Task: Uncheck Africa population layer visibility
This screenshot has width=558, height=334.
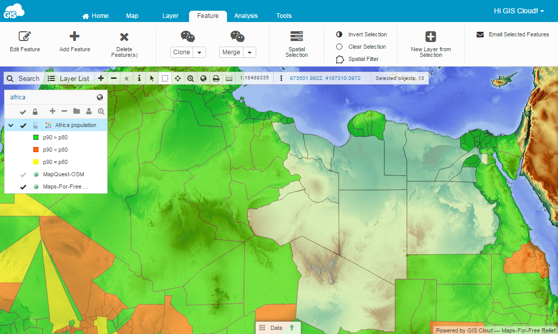Action: coord(23,126)
